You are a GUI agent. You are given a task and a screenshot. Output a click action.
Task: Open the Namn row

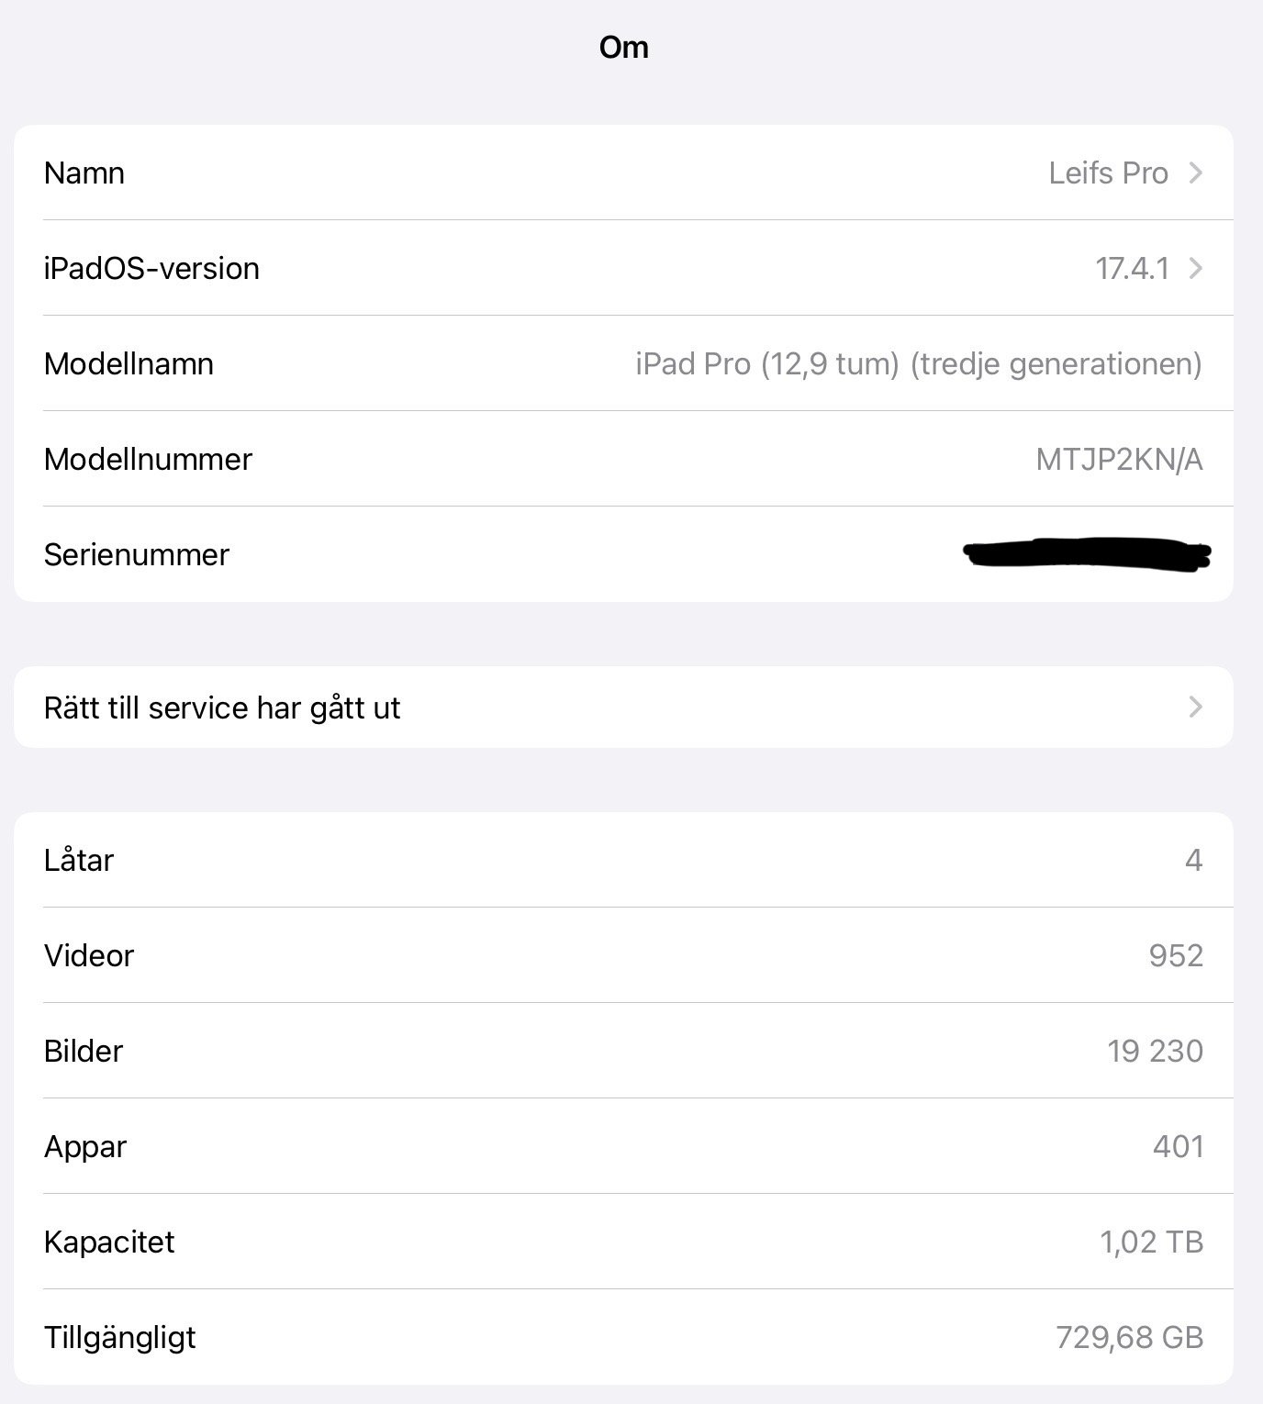[x=623, y=173]
